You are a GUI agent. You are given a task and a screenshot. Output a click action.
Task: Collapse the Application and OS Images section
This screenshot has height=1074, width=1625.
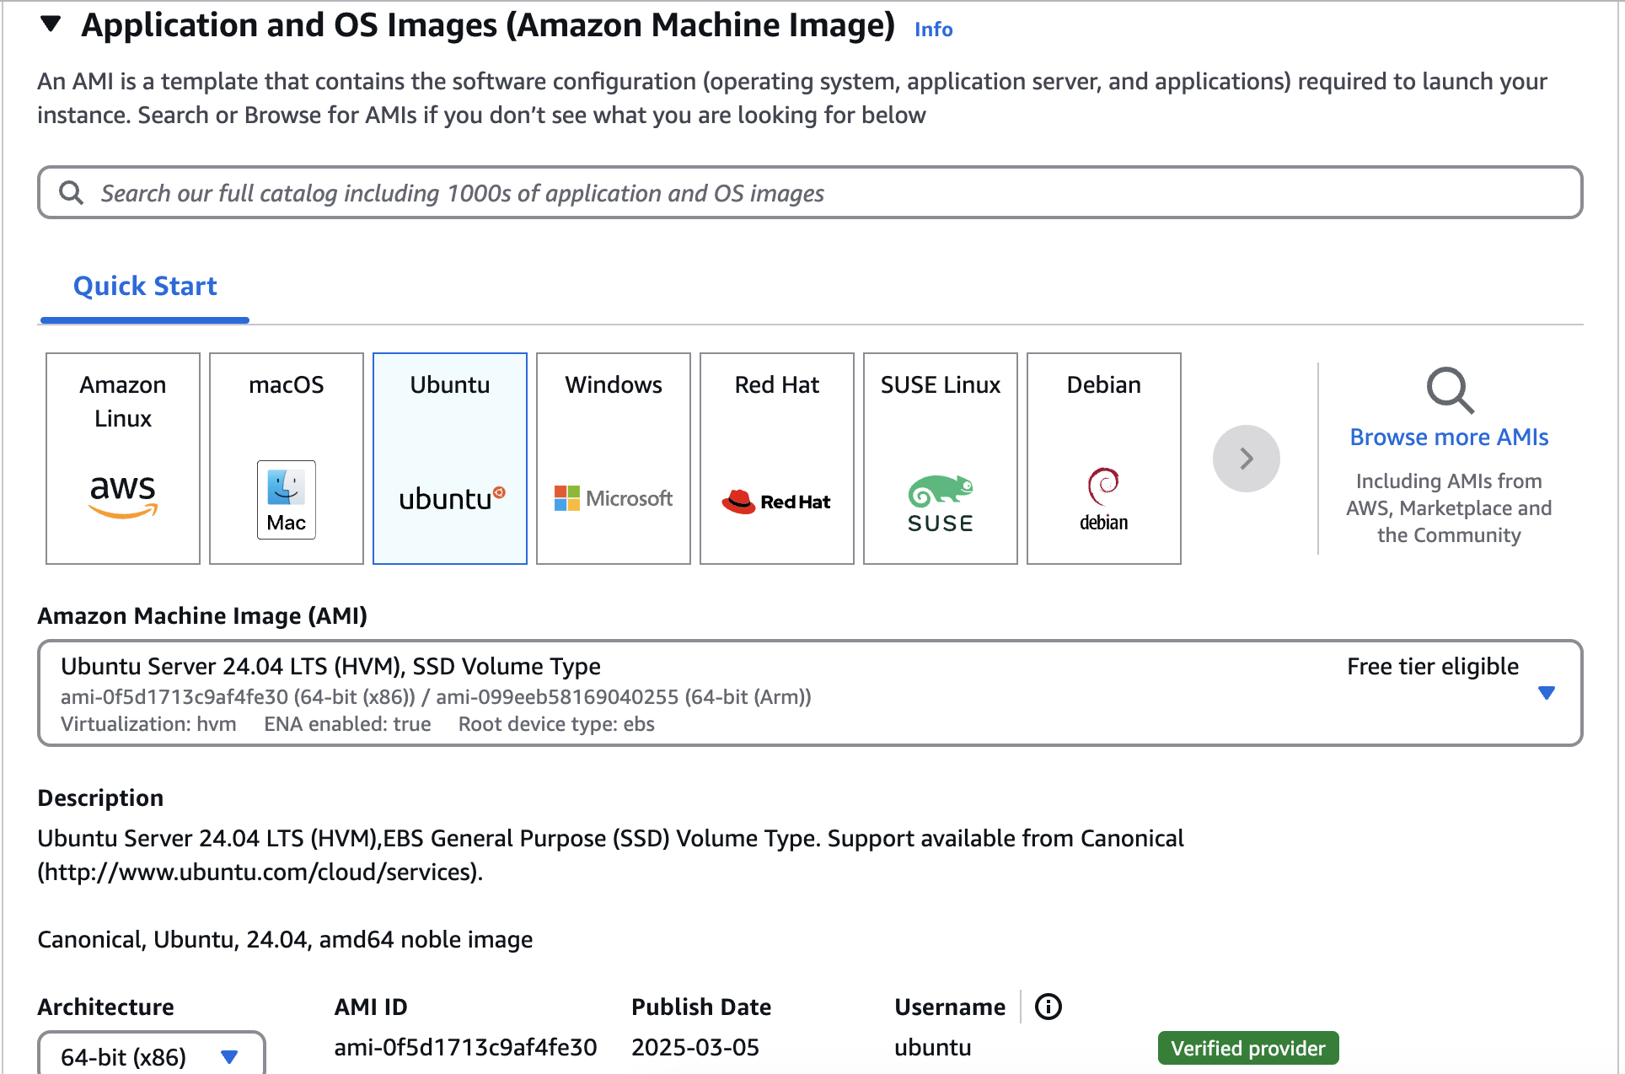coord(51,24)
